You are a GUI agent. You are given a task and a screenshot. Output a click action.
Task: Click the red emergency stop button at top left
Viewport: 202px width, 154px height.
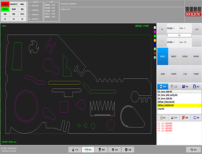pyautogui.click(x=5, y=4)
